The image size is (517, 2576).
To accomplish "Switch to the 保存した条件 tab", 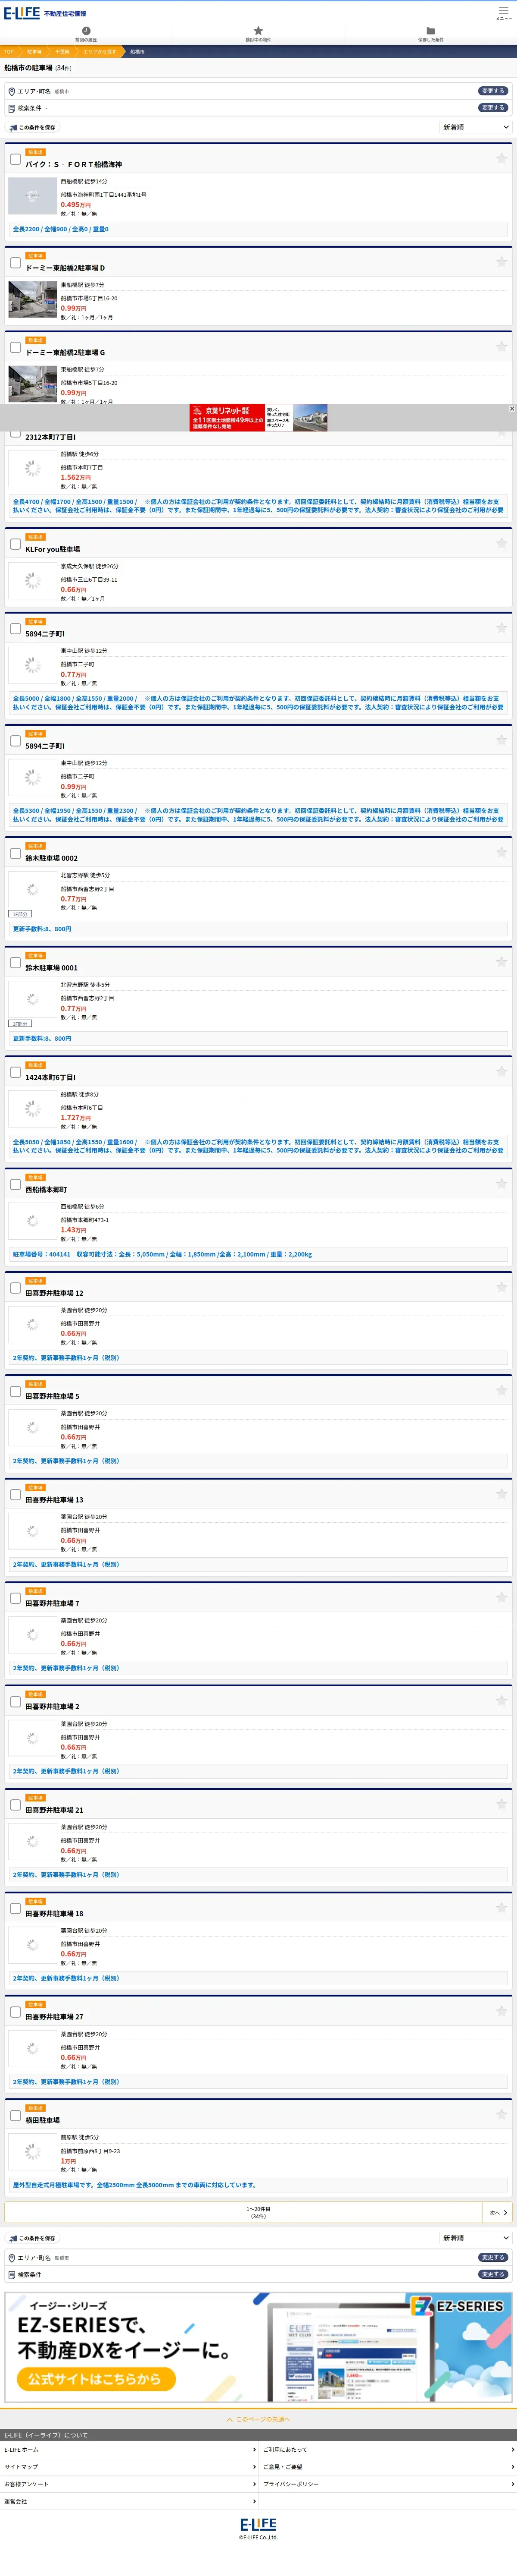I will click(431, 34).
